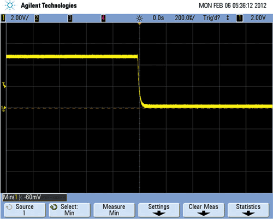Click the orange trigger time marker triangle
Viewport: 273px width, 219px height.
coord(140,23)
